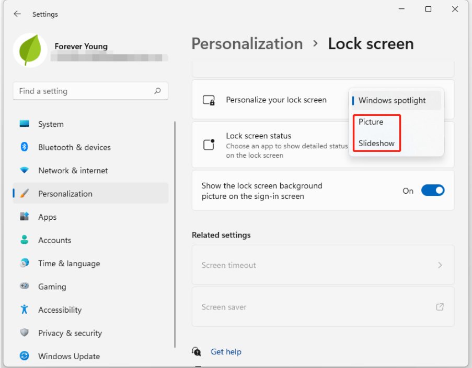Click the Apps sidebar icon

[x=47, y=217]
